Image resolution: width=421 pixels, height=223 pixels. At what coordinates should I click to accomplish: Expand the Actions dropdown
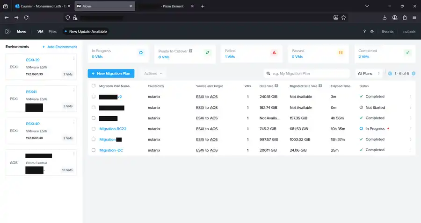[153, 73]
